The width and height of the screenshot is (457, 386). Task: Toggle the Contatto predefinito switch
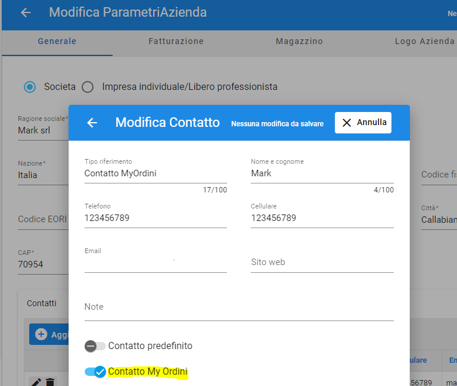tap(95, 346)
